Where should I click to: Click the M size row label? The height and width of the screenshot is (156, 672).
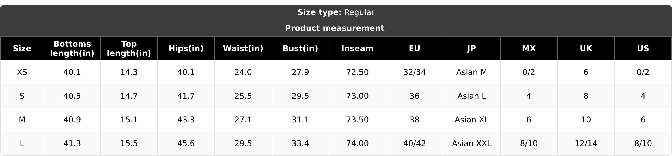(22, 120)
